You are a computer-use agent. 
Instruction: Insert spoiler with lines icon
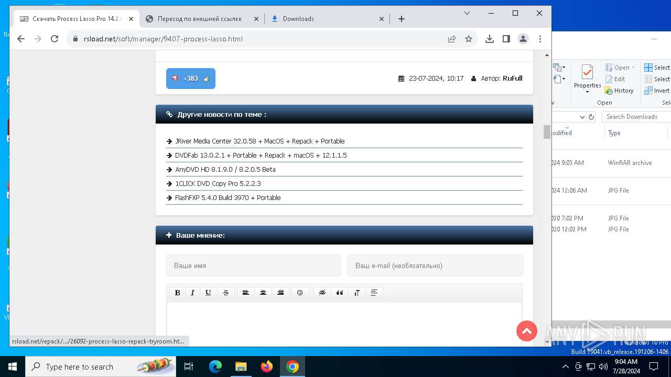click(374, 293)
